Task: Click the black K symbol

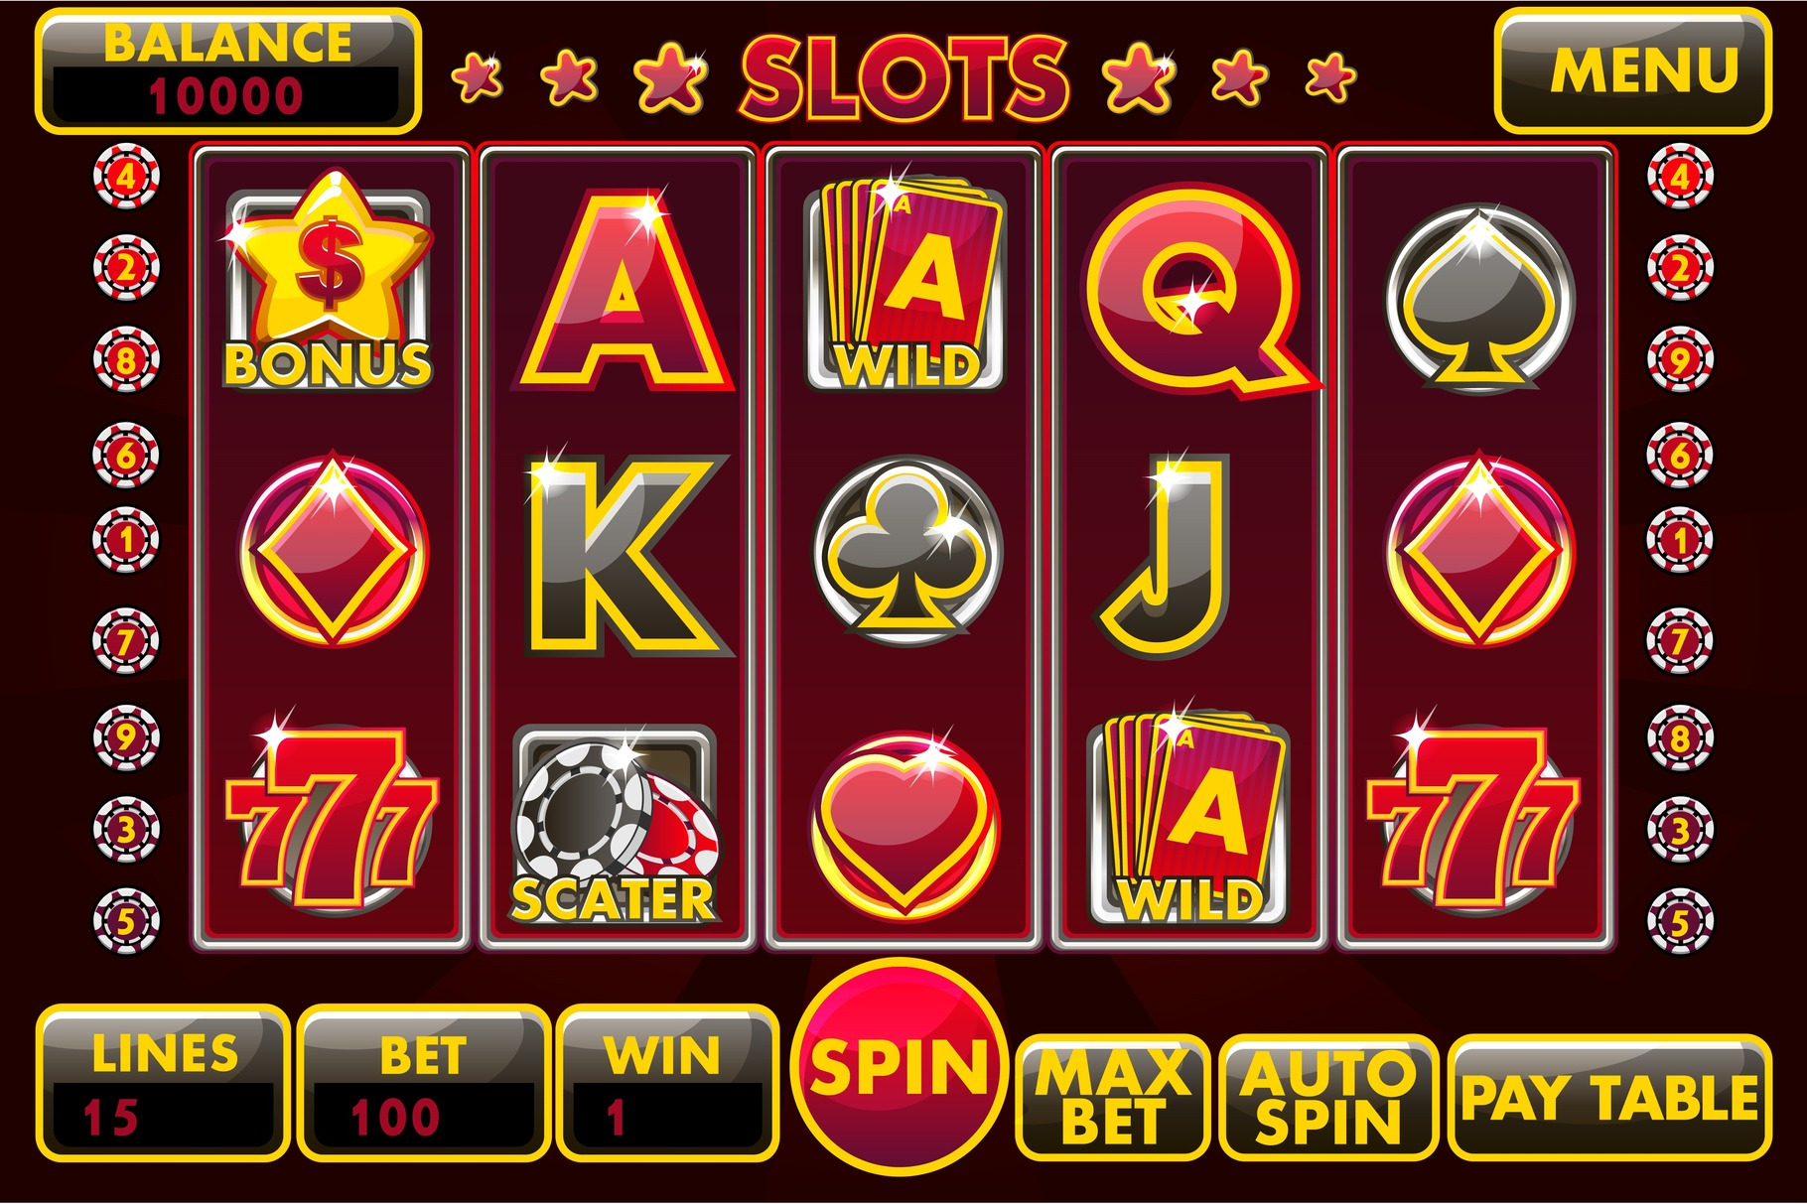Action: [x=624, y=554]
